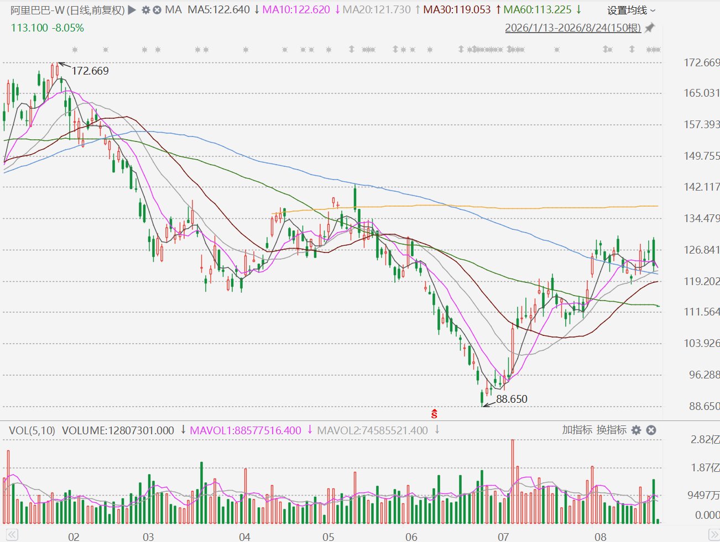Click the MAVOL1:88577516.400 legend value
Viewport: 720px width, 542px height.
tap(246, 430)
